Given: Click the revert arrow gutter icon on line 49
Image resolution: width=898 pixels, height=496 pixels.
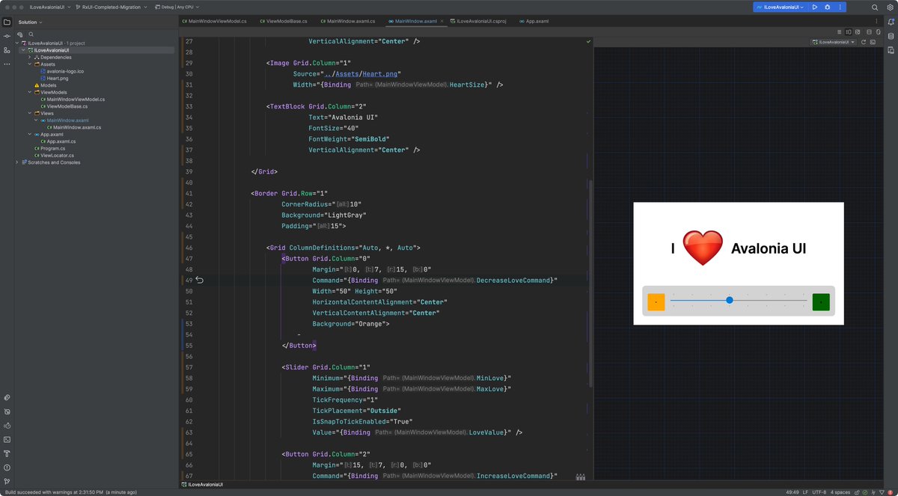Looking at the screenshot, I should [x=200, y=281].
